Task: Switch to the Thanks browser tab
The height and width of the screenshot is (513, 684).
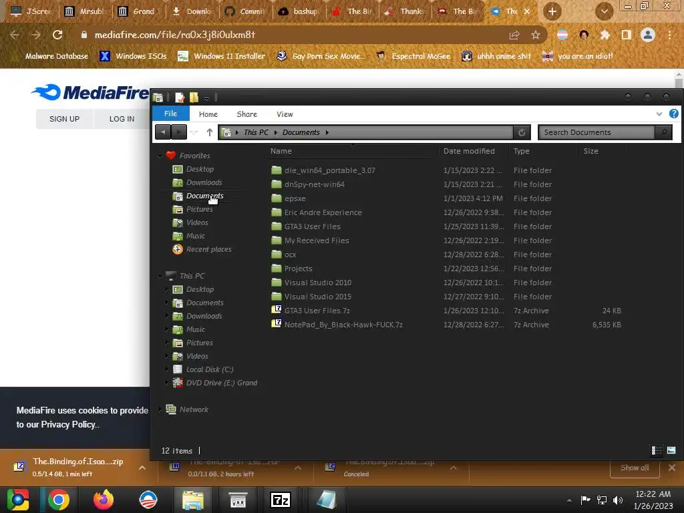Action: click(405, 11)
